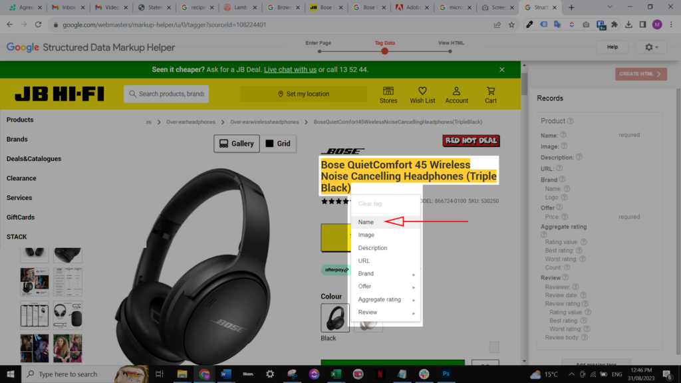Reload the page
681x383 pixels.
coord(38,25)
